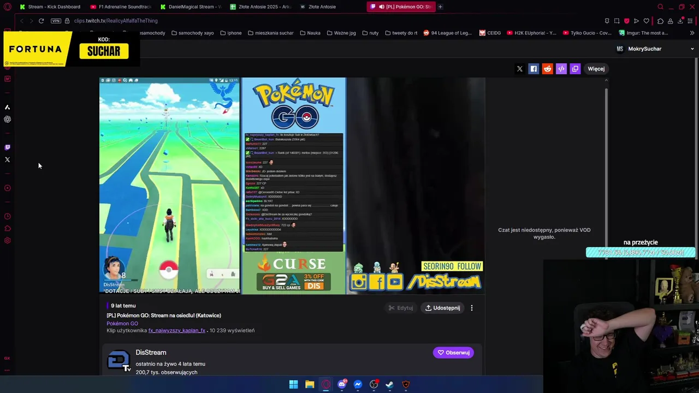Open the clip three-dot options menu
The image size is (699, 393).
click(x=472, y=308)
